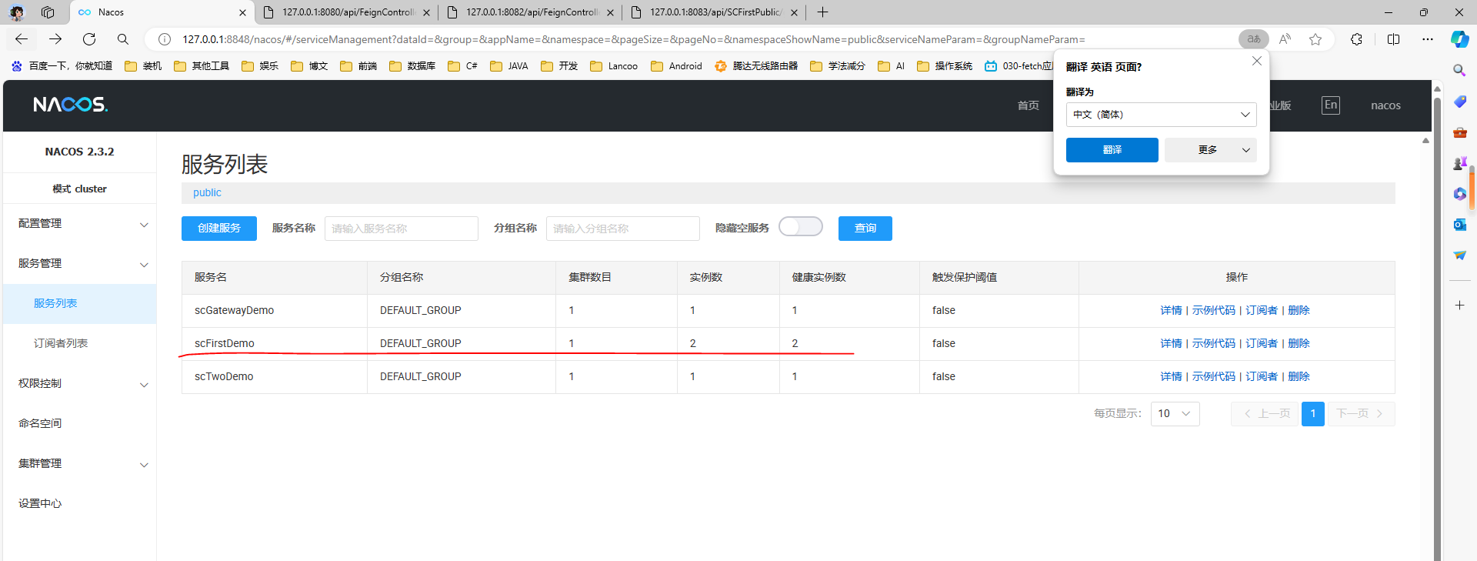Open the 腾达无线路由器 bookmark
This screenshot has width=1477, height=561.
click(x=756, y=66)
